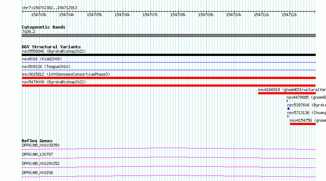Select the gray 7q36.2 cytogenetic band bar
Image resolution: width=326 pixels, height=181 pixels.
[168, 35]
